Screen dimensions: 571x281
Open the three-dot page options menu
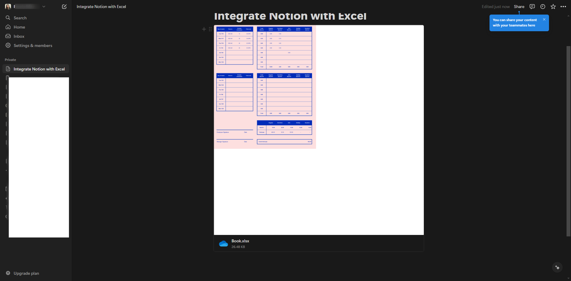[563, 7]
